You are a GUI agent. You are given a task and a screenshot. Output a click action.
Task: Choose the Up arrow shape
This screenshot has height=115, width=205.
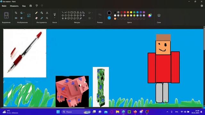(78, 15)
